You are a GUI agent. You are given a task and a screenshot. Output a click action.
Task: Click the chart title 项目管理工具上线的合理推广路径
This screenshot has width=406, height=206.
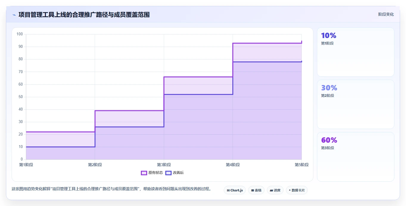(84, 15)
